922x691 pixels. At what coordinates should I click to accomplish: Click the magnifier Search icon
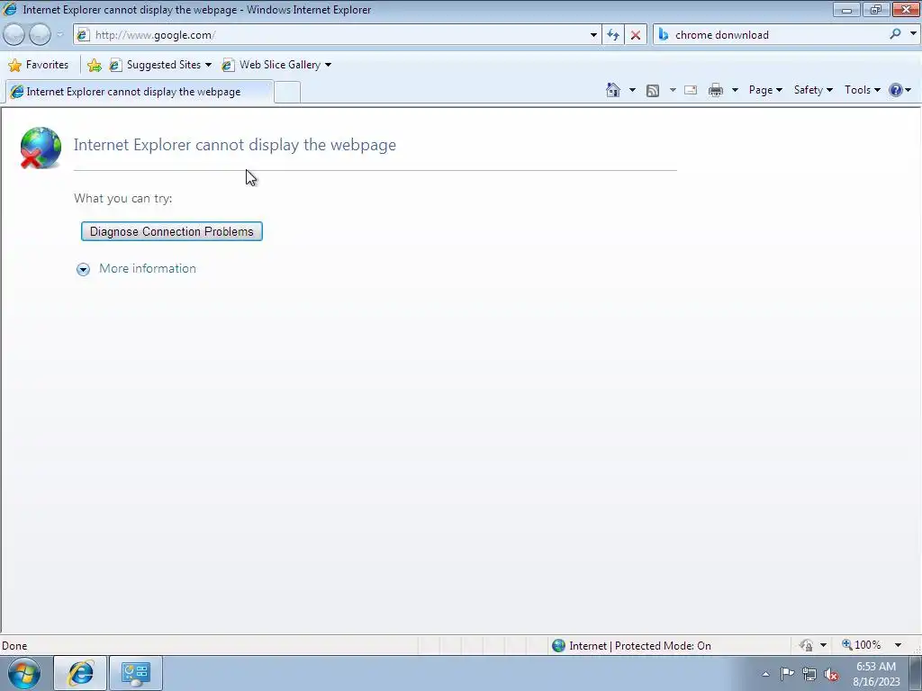(896, 34)
